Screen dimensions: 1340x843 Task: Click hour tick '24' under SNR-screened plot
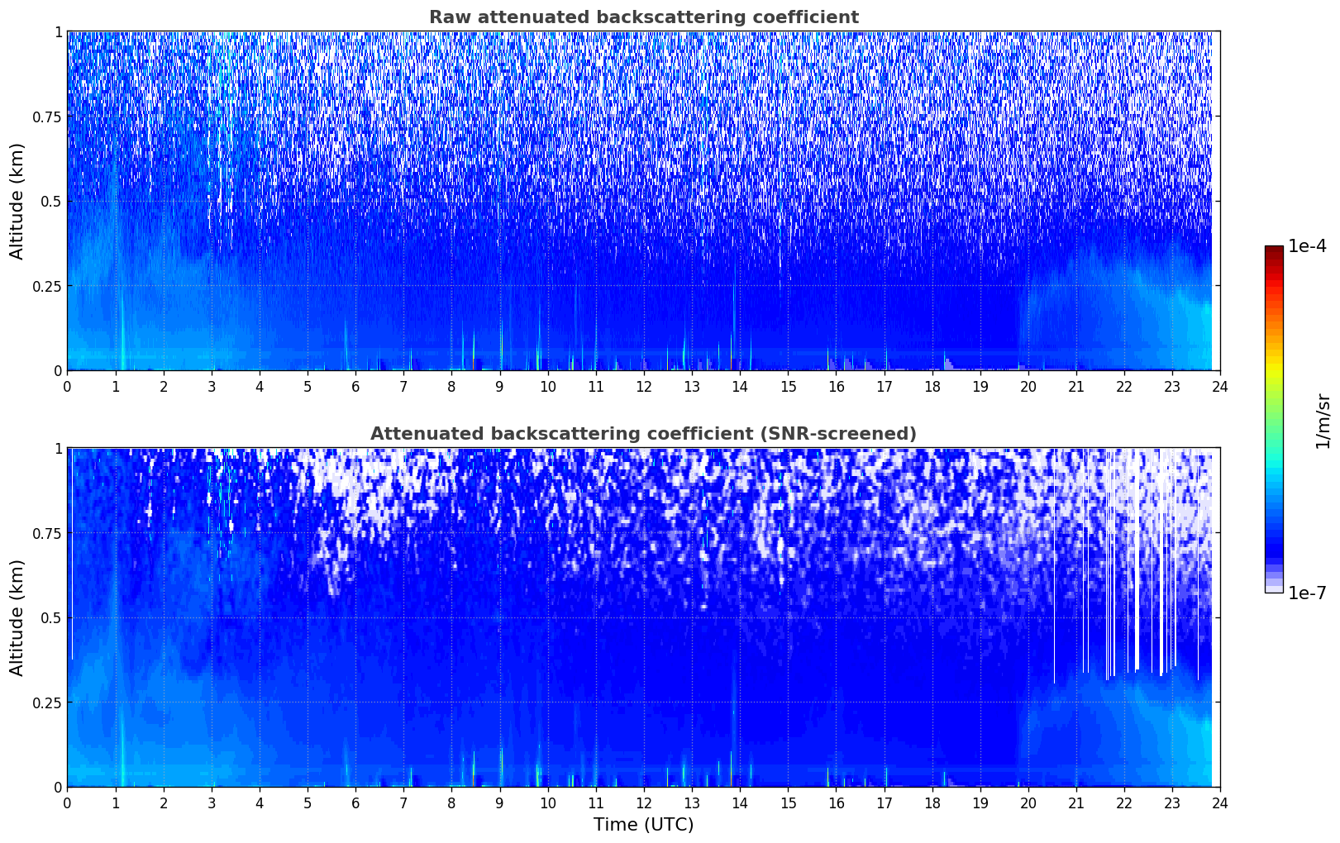pyautogui.click(x=1220, y=803)
